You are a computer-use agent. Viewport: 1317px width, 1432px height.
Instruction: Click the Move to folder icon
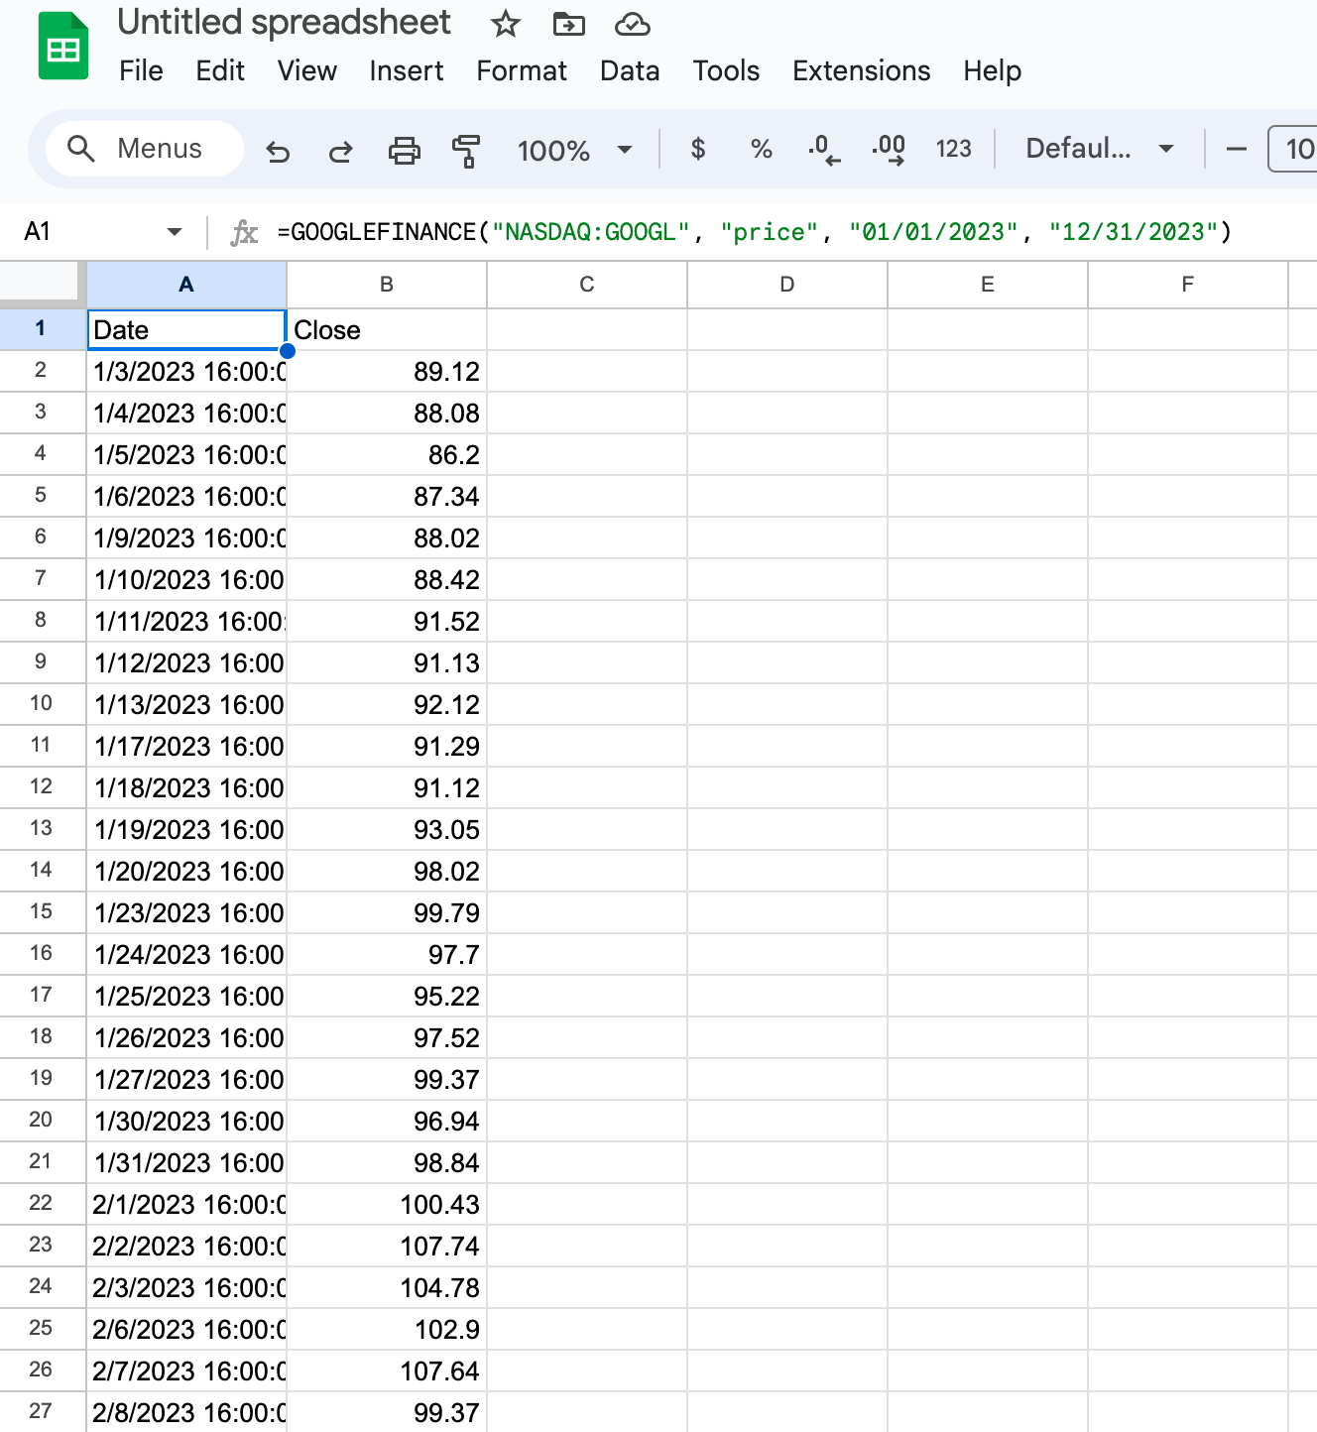point(569,24)
